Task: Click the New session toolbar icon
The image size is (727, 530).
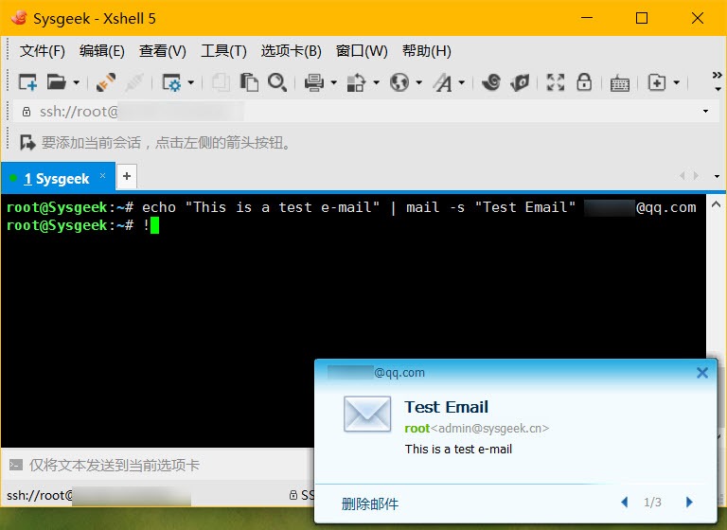Action: pos(27,82)
